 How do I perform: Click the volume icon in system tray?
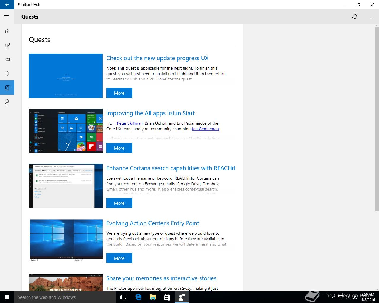(x=348, y=297)
